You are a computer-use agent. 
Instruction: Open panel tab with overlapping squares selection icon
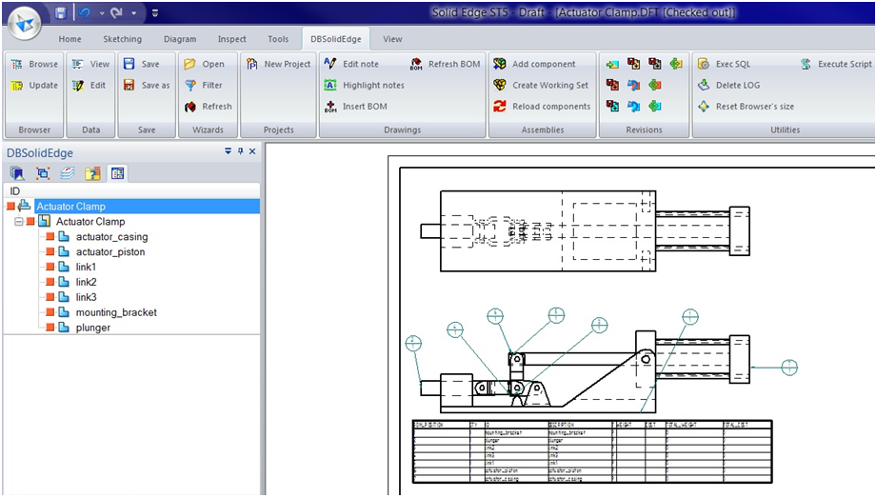pyautogui.click(x=43, y=174)
